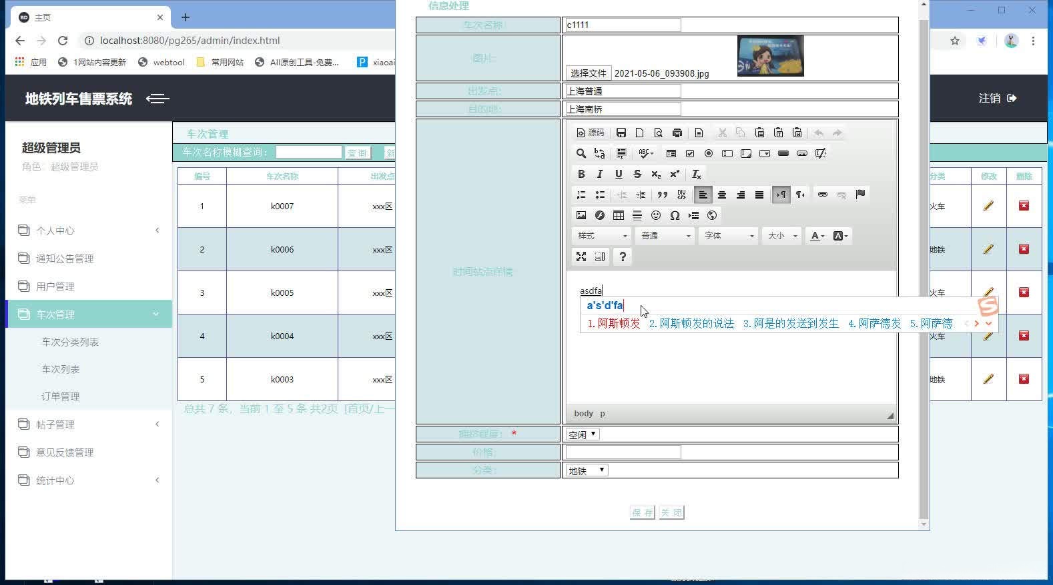Screen dimensions: 1053x585
Task: Toggle strikethrough formatting
Action: coord(637,174)
